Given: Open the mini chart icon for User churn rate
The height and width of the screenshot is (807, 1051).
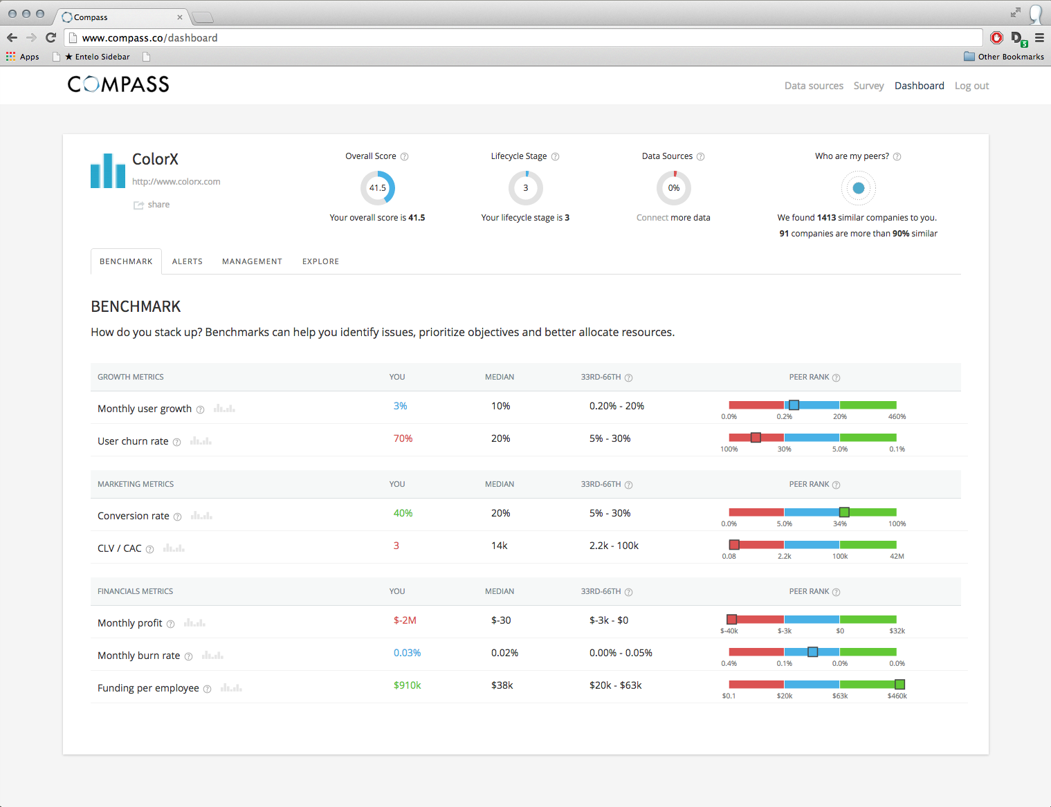Looking at the screenshot, I should point(201,441).
